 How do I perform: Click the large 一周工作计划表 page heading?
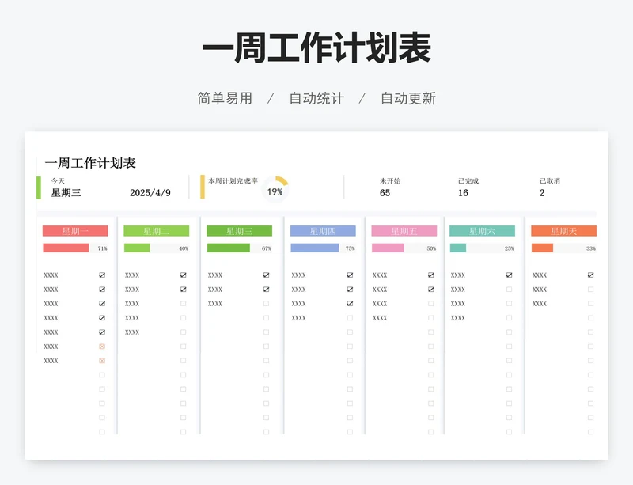(x=316, y=47)
